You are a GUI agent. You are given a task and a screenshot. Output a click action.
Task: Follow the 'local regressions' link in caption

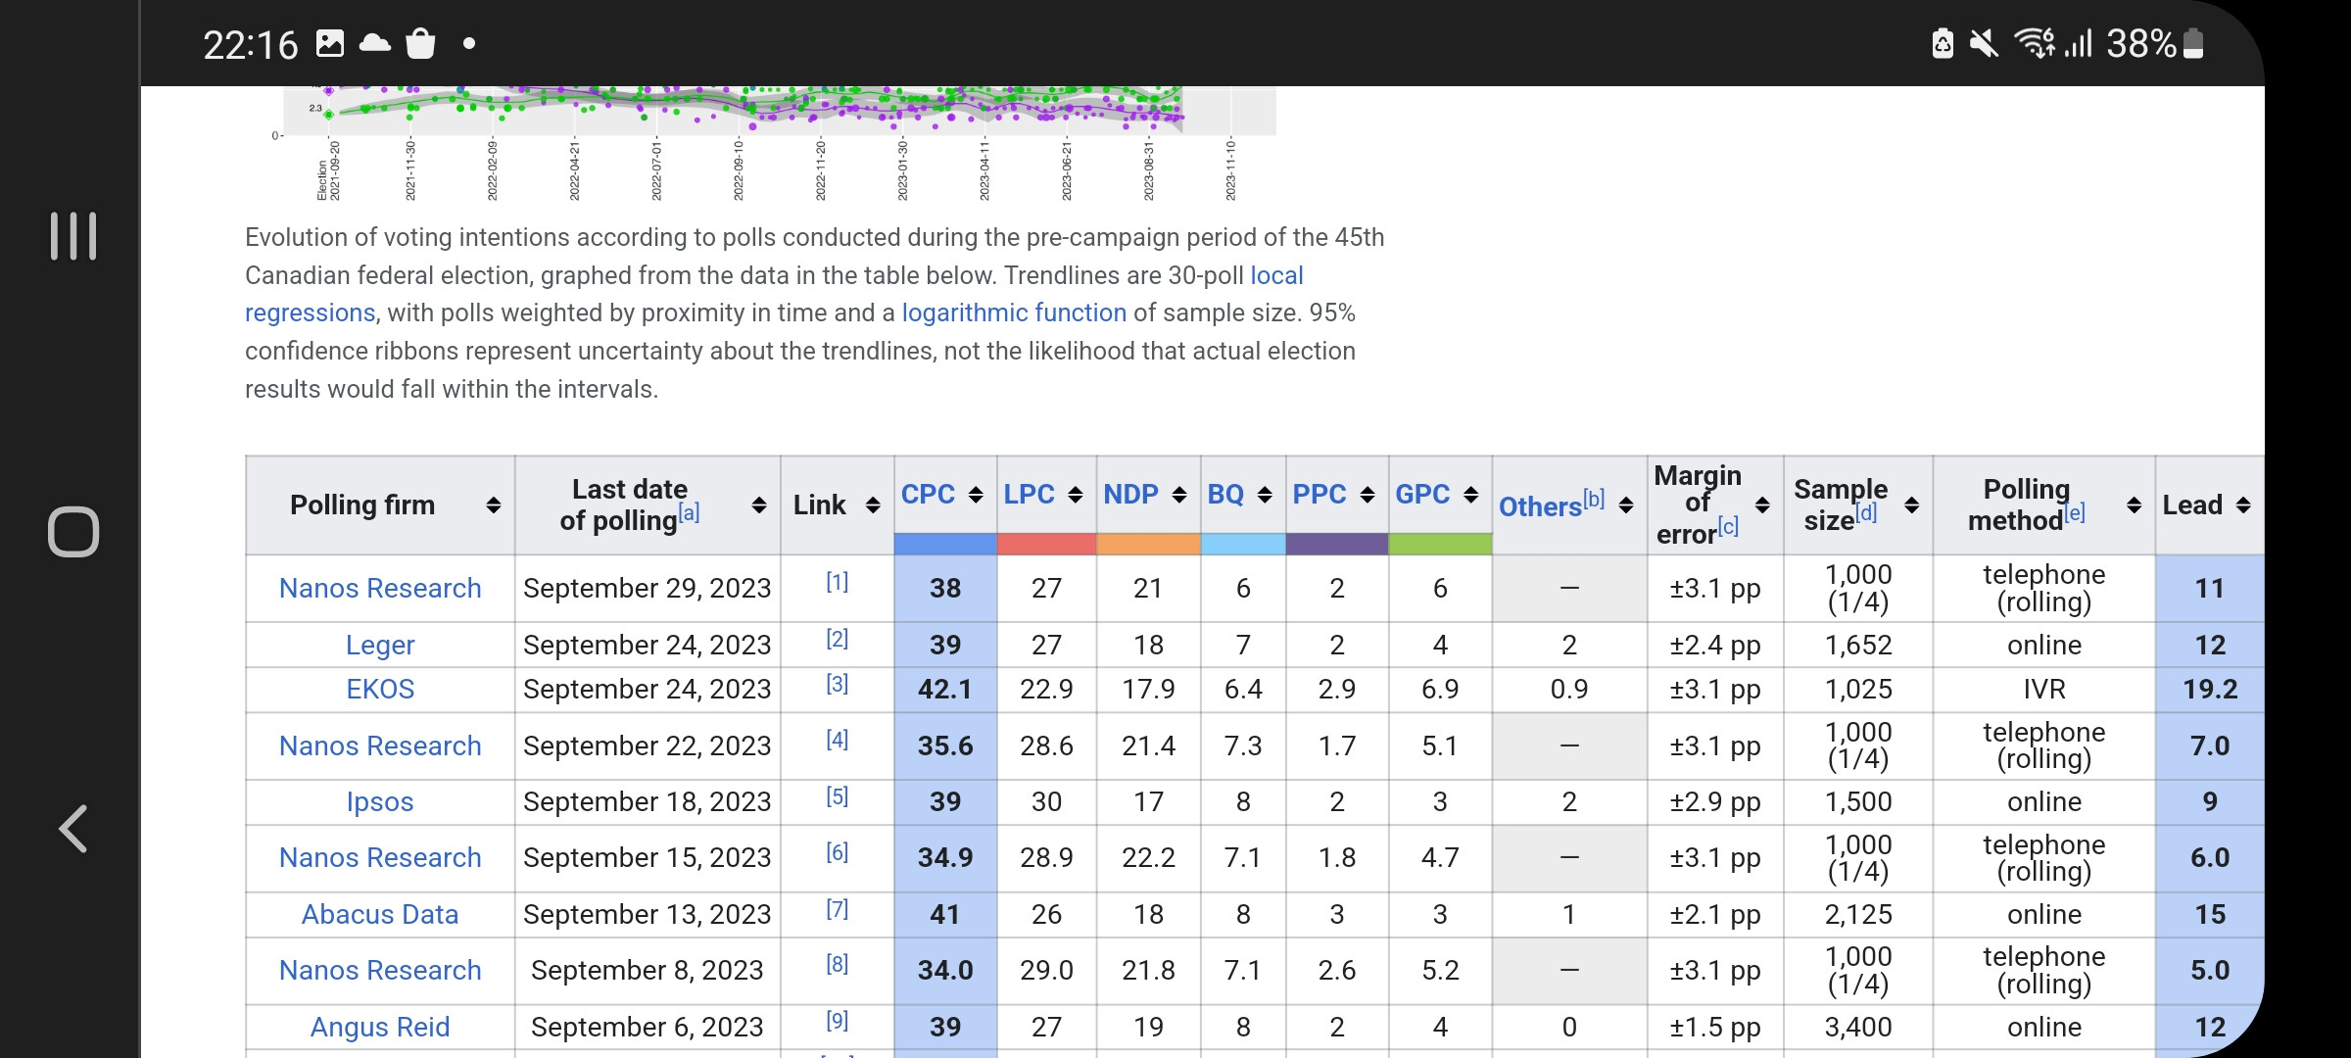point(1276,275)
